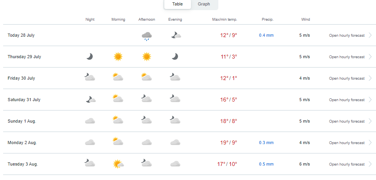Click Tuesday 3 Aug. morning sunny icon
Screen dimensions: 376x180
point(119,164)
